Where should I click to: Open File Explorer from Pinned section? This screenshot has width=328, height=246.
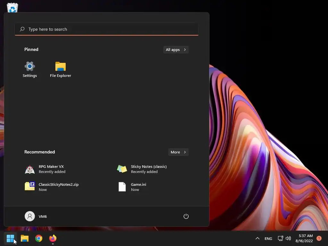pos(61,70)
